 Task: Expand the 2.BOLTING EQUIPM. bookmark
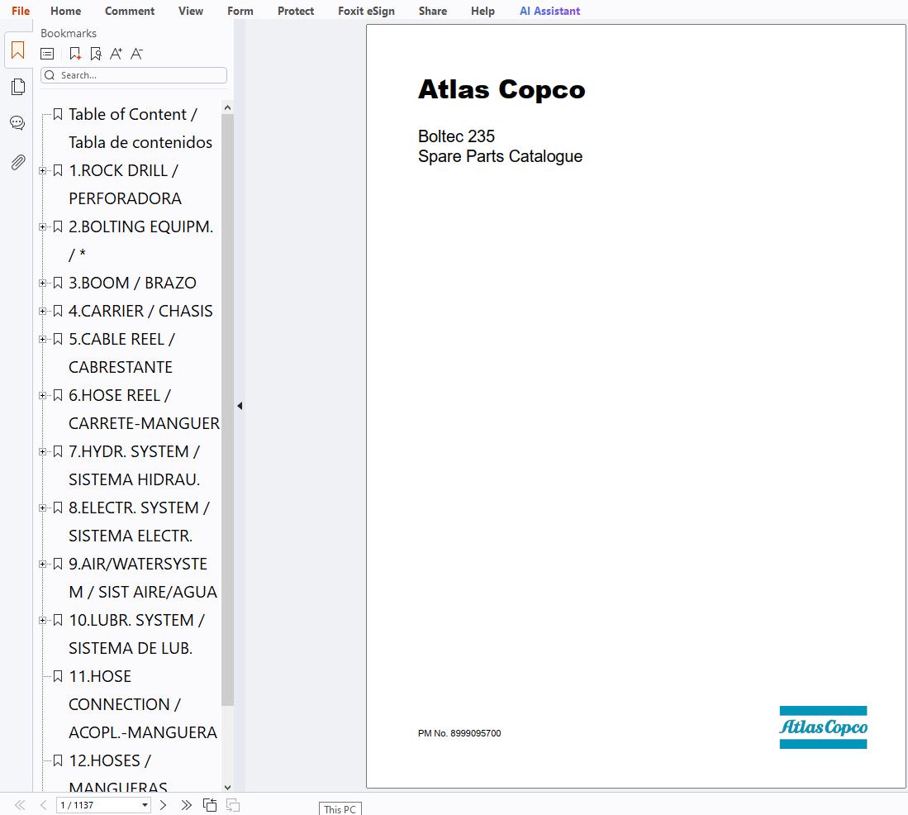pos(42,226)
